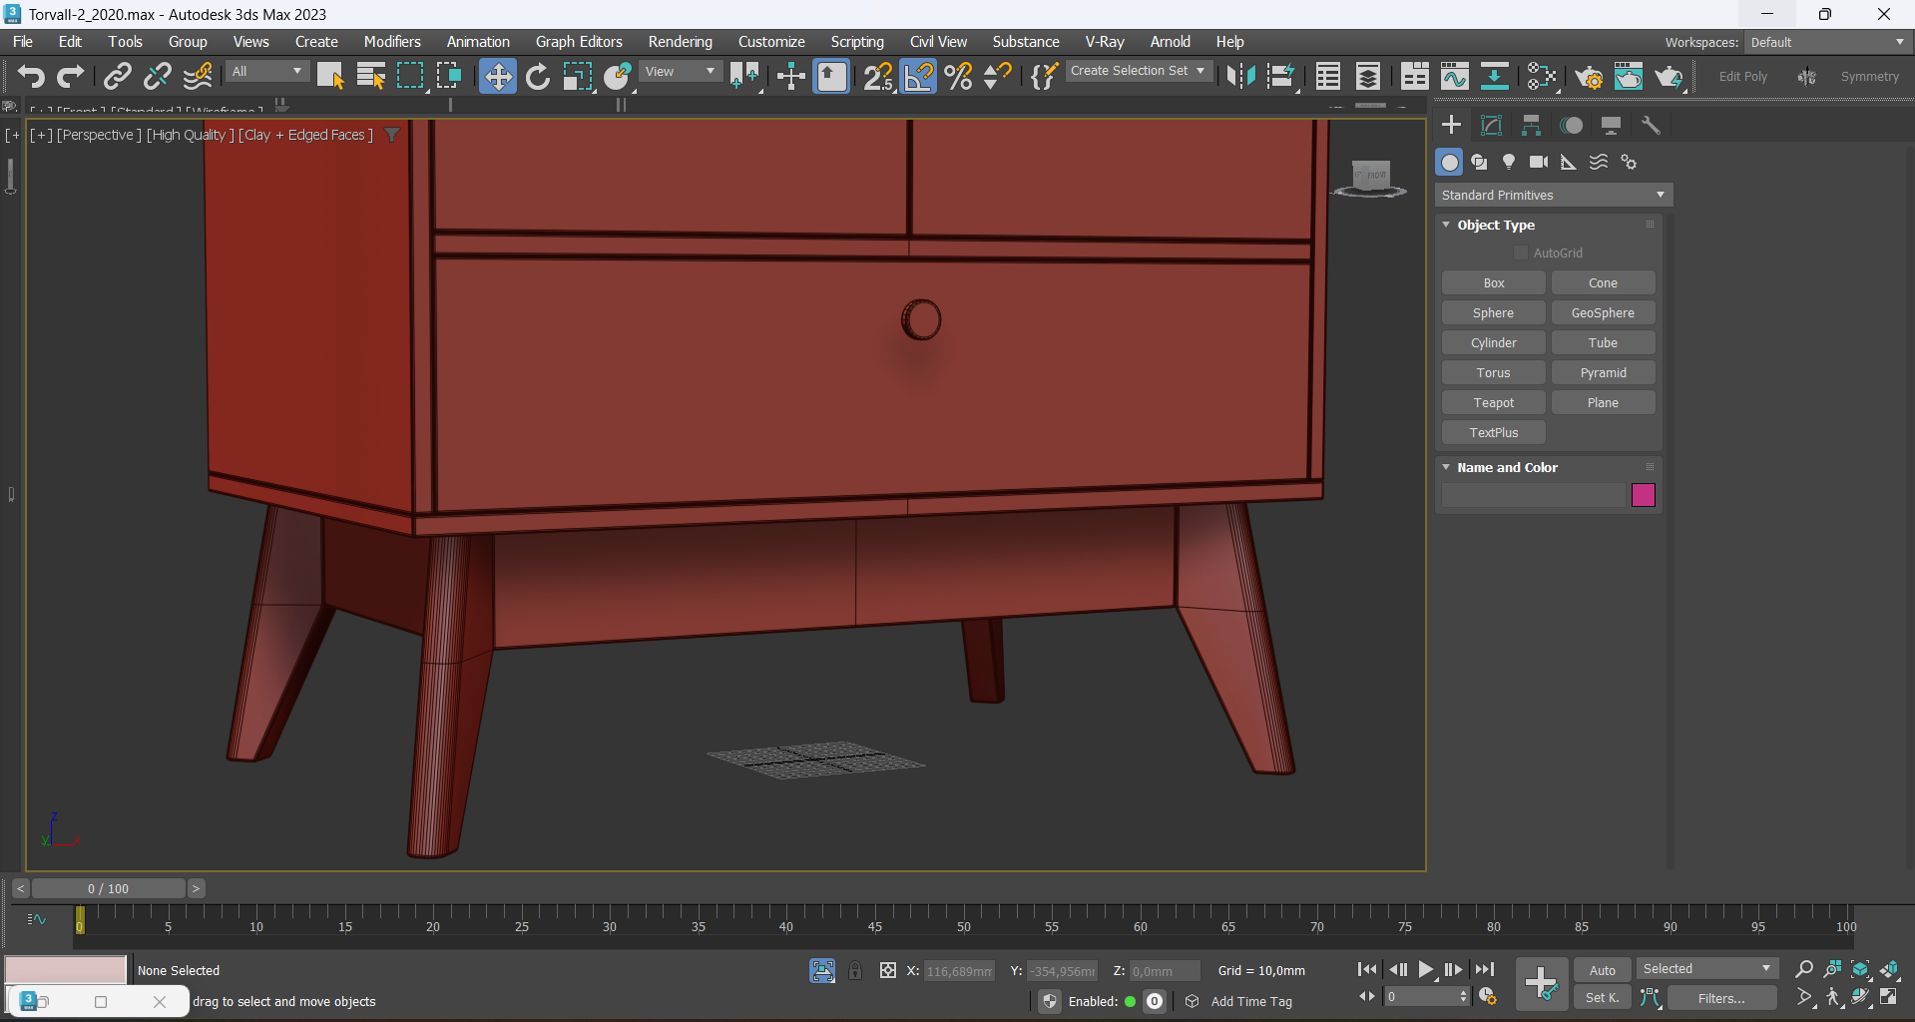Collapse the Object Type rollout
Image resolution: width=1915 pixels, height=1022 pixels.
point(1495,226)
